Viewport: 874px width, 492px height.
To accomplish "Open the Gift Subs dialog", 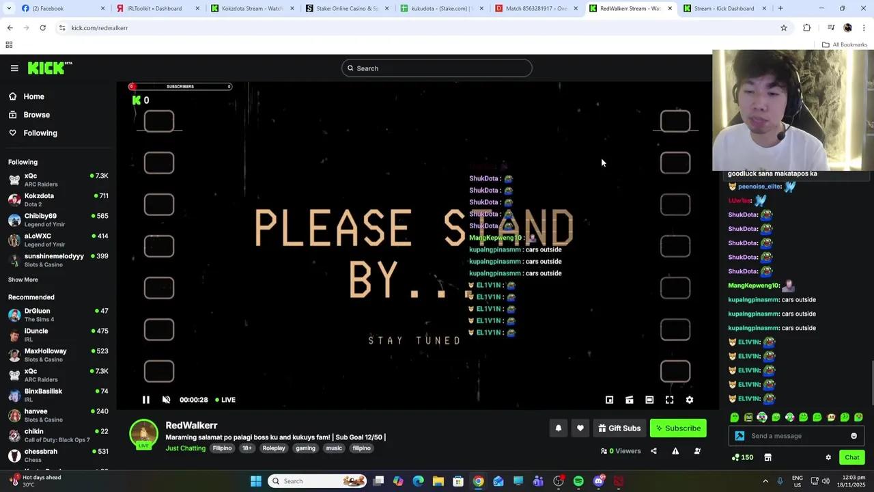I will [619, 428].
